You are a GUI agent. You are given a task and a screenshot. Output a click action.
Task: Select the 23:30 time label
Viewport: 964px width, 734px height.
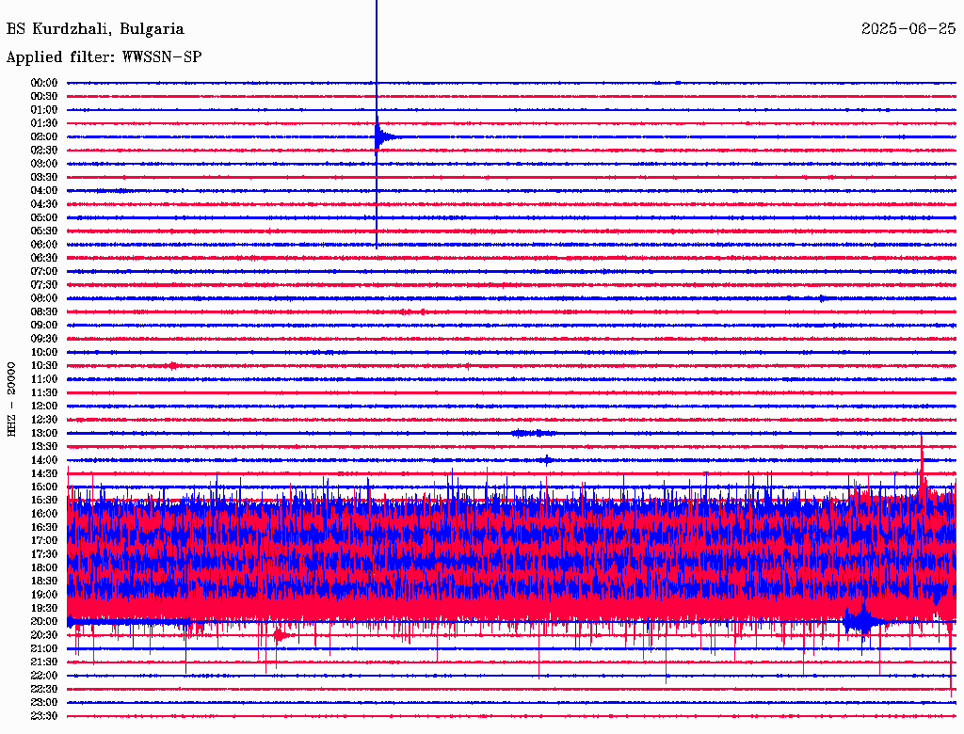click(x=44, y=716)
